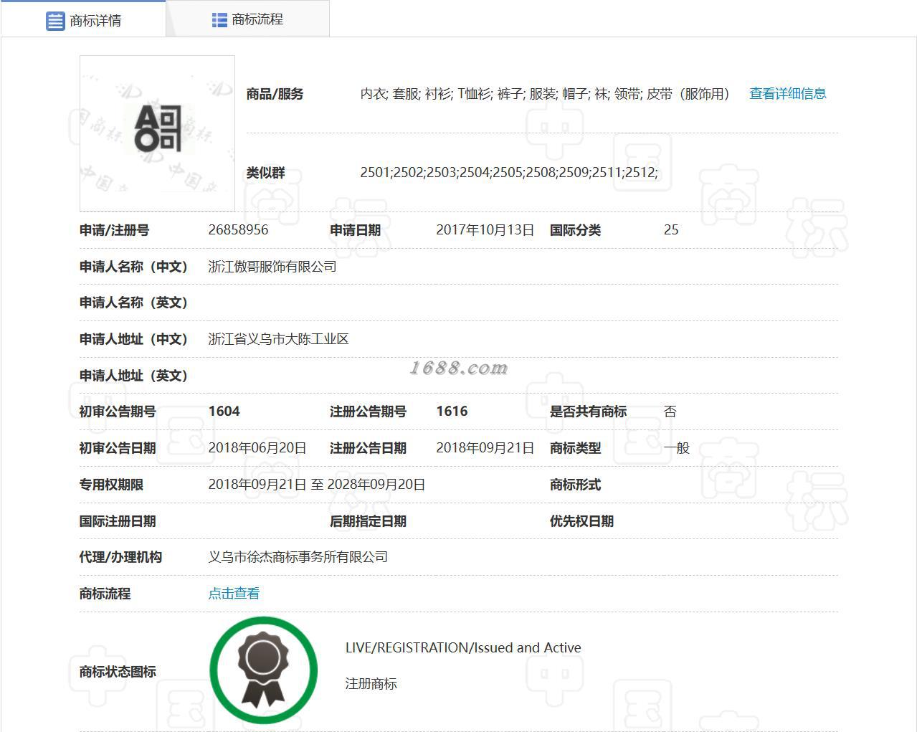Viewport: 917px width, 732px height.
Task: Click the 否 shared trademark value
Action: click(x=670, y=412)
